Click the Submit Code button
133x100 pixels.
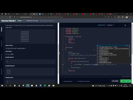point(126,81)
